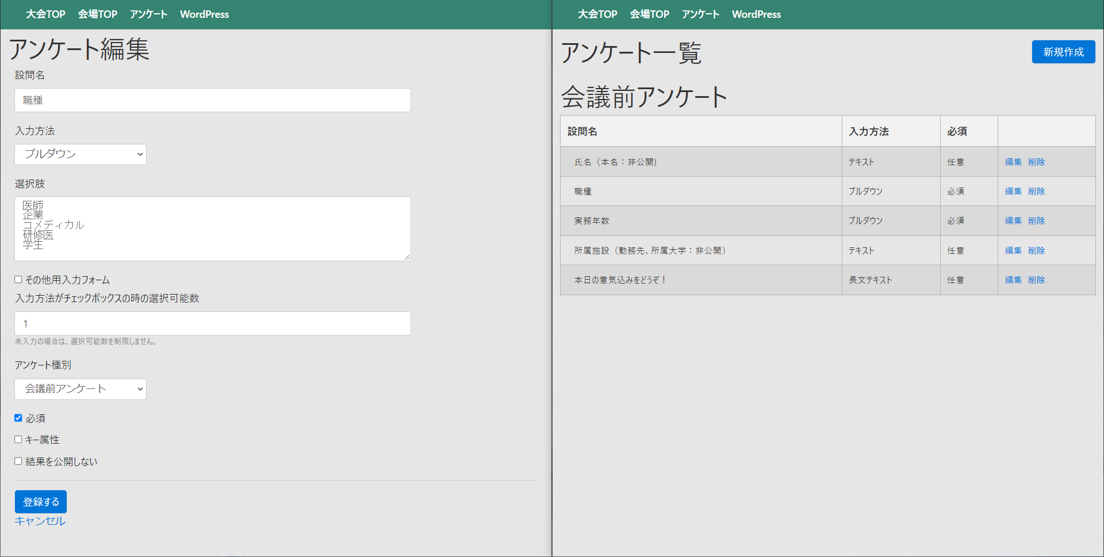Open アンケート in right navigation bar

pos(700,14)
